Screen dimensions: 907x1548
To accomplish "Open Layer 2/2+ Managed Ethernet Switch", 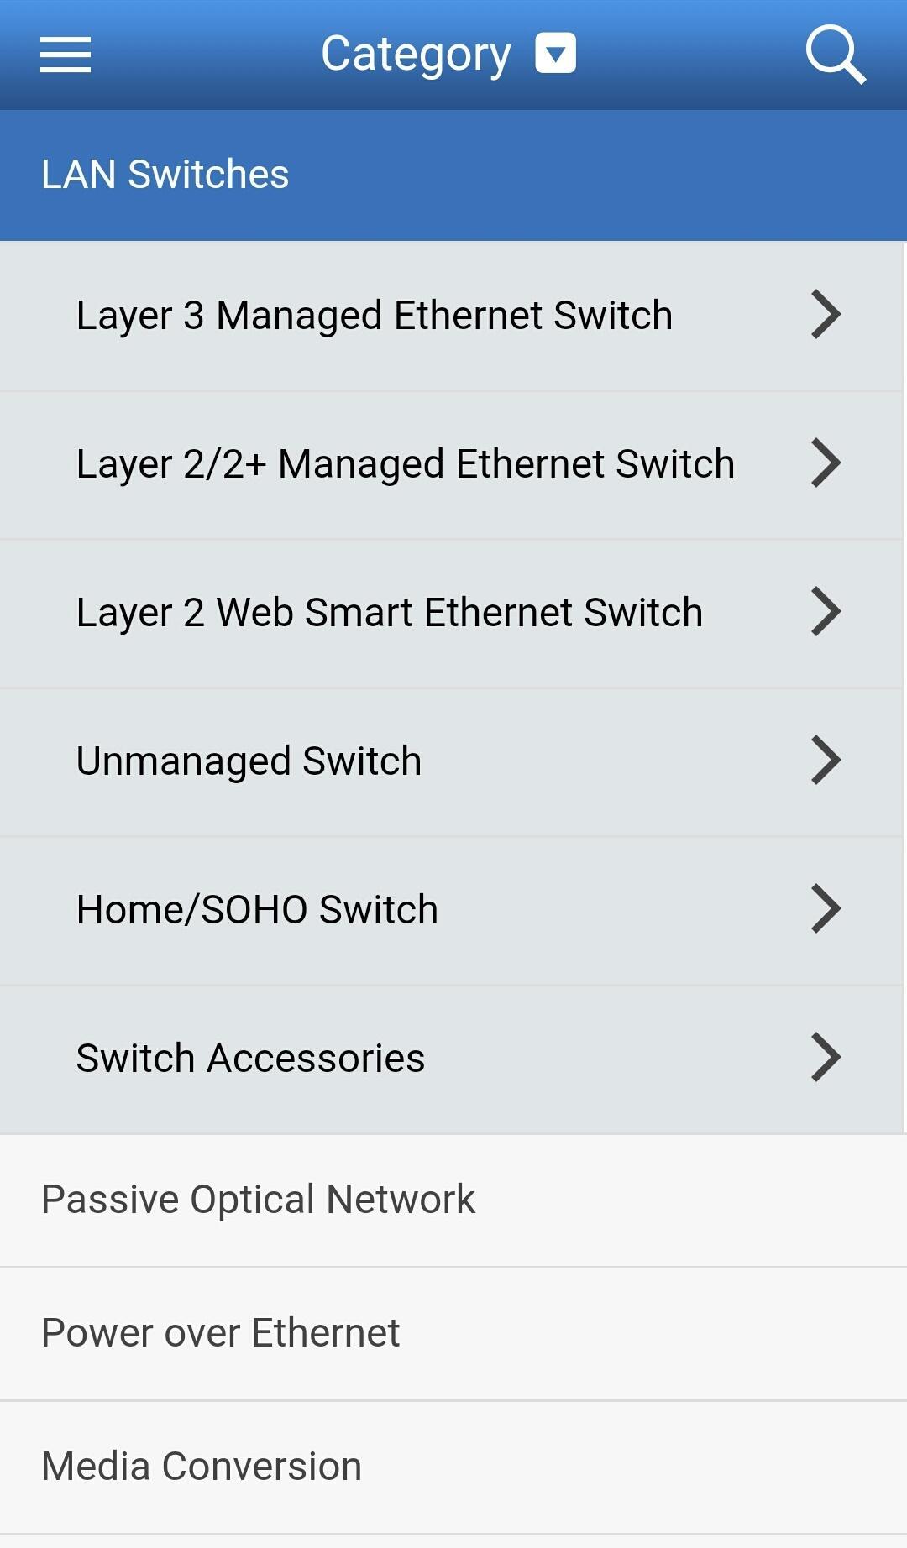I will [x=405, y=464].
